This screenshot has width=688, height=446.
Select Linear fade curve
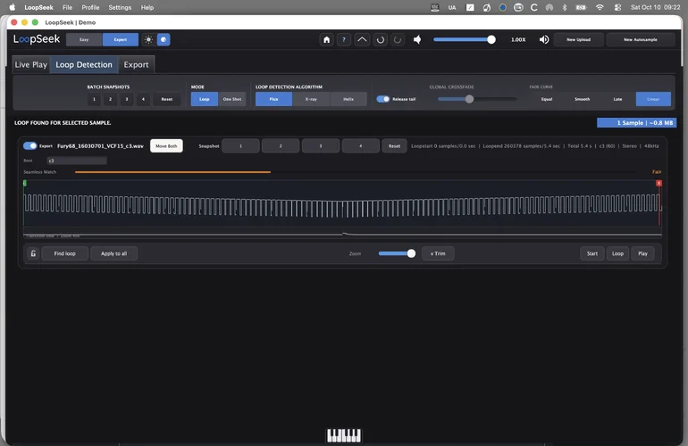[x=653, y=99]
